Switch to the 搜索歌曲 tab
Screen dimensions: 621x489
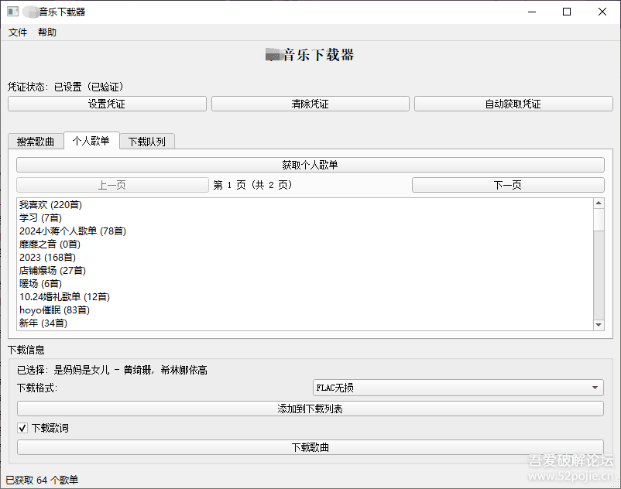[36, 142]
